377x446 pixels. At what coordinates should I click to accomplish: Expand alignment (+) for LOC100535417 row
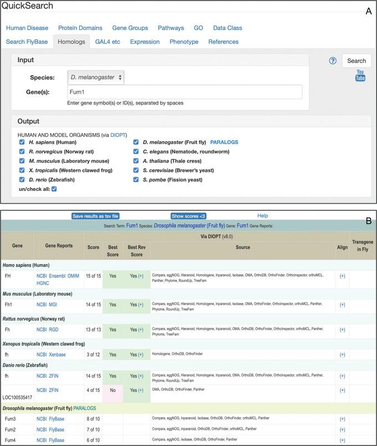pyautogui.click(x=342, y=391)
